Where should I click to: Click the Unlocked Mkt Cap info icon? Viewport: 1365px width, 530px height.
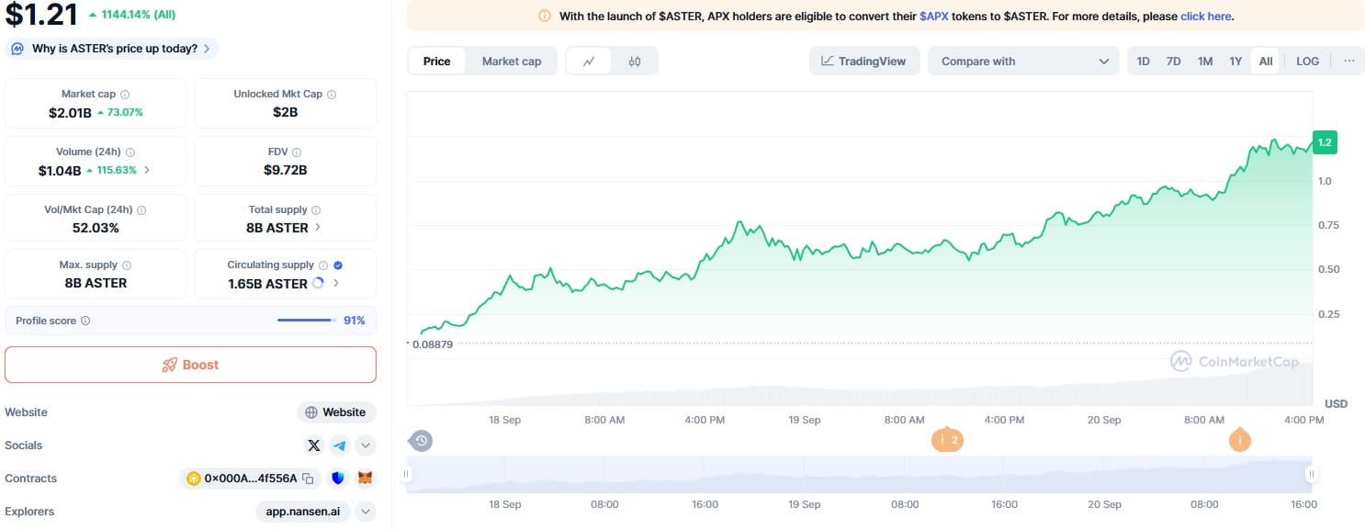pos(332,95)
